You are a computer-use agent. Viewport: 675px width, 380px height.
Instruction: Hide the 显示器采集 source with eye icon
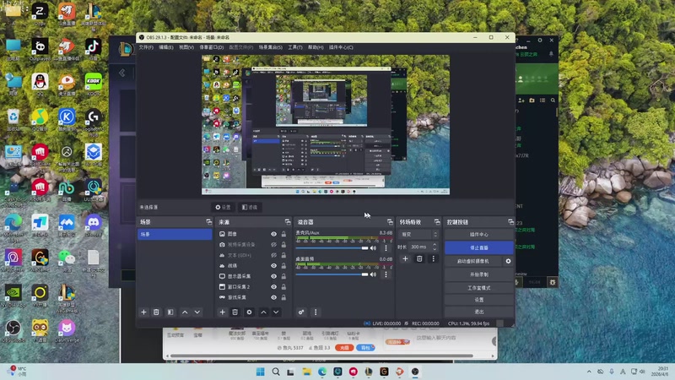(x=273, y=276)
